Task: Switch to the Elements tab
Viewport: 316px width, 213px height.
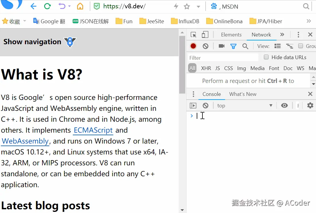Action: [x=231, y=35]
